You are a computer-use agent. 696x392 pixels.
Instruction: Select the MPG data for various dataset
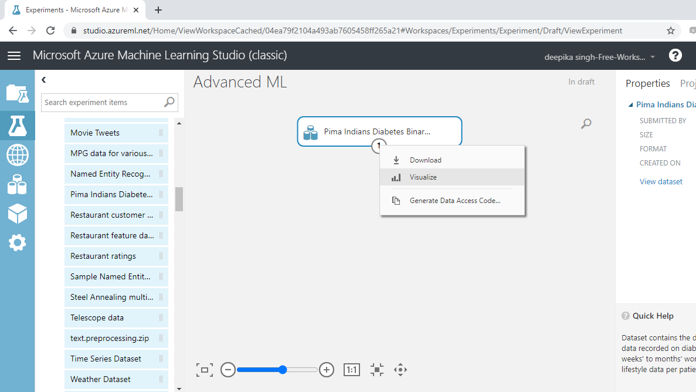point(116,153)
